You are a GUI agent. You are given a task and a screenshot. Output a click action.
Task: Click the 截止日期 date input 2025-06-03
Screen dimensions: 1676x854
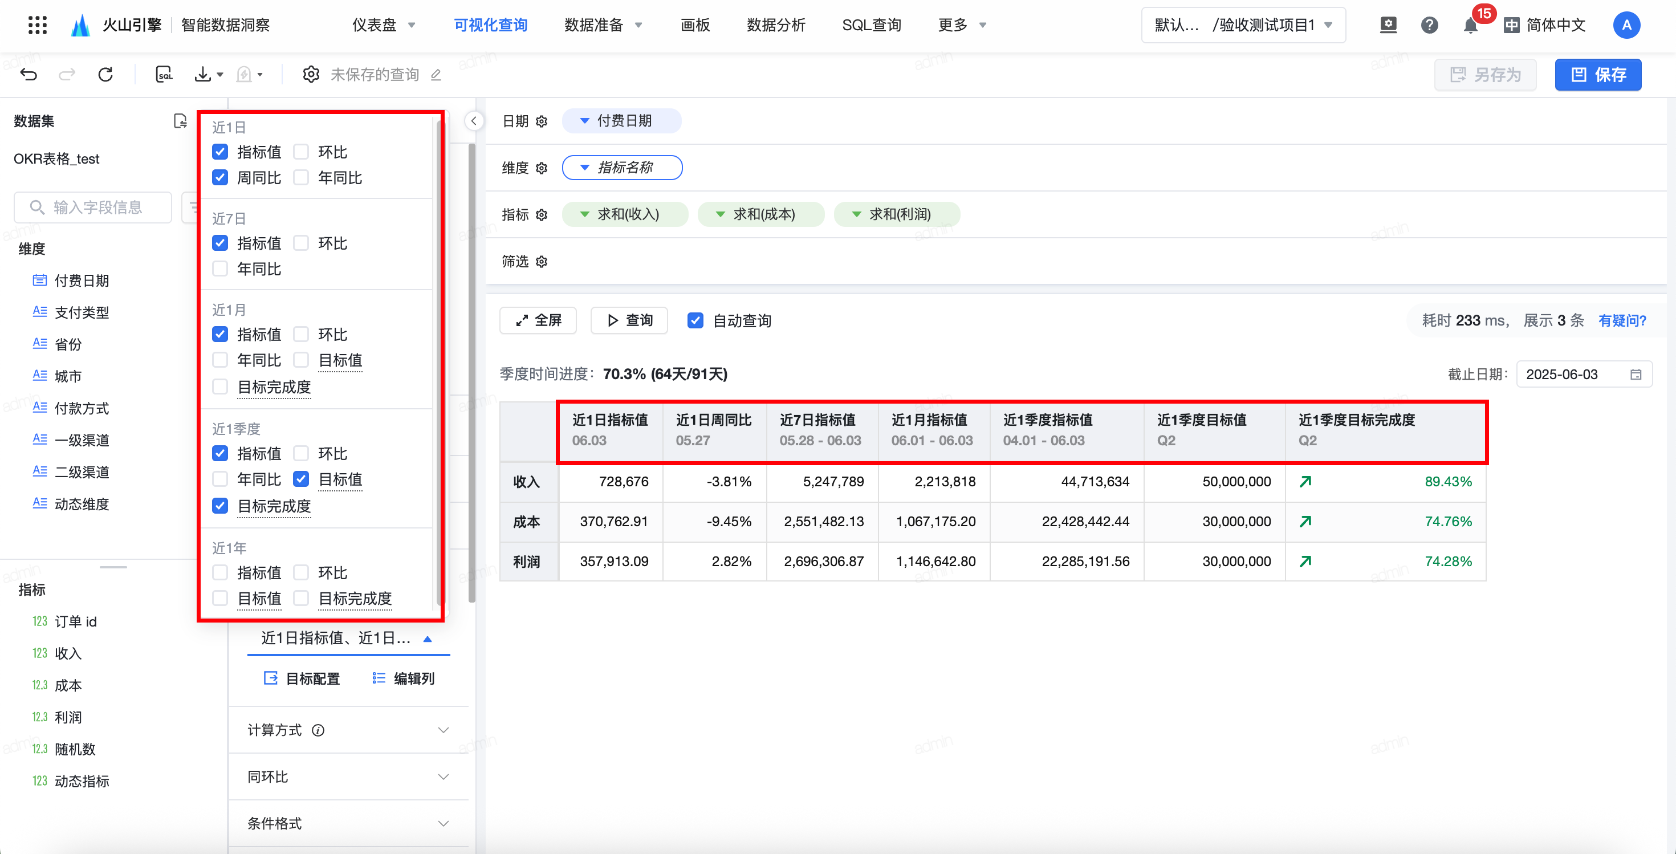pos(1584,374)
